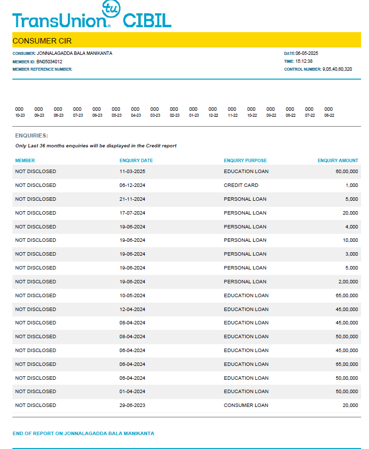Click the ENQUIRY PURPOSE column header

(x=245, y=161)
